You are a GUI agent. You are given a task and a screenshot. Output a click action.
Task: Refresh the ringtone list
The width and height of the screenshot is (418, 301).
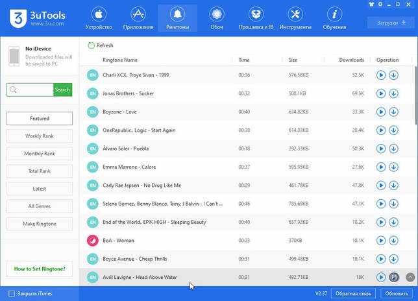[101, 45]
